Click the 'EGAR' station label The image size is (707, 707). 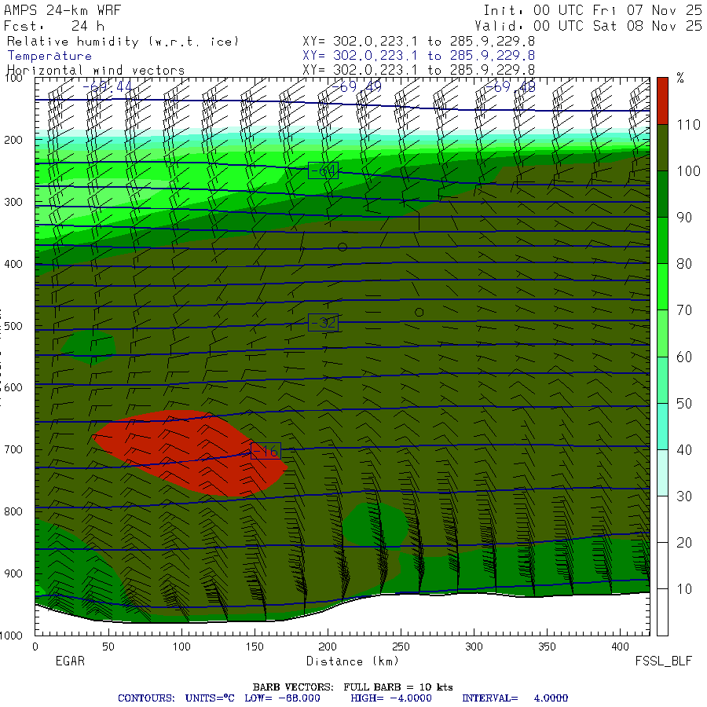(70, 661)
